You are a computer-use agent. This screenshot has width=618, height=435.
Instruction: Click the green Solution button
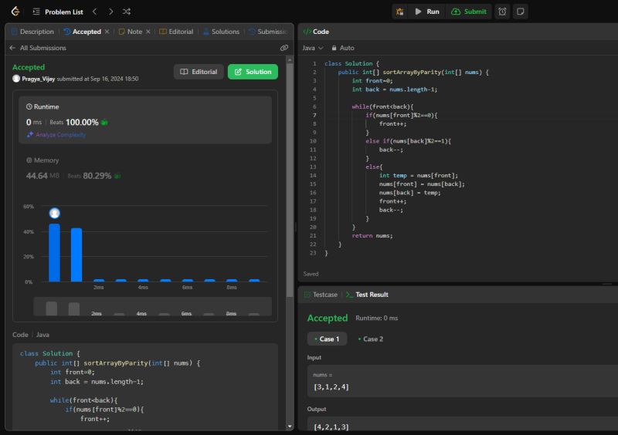(253, 72)
